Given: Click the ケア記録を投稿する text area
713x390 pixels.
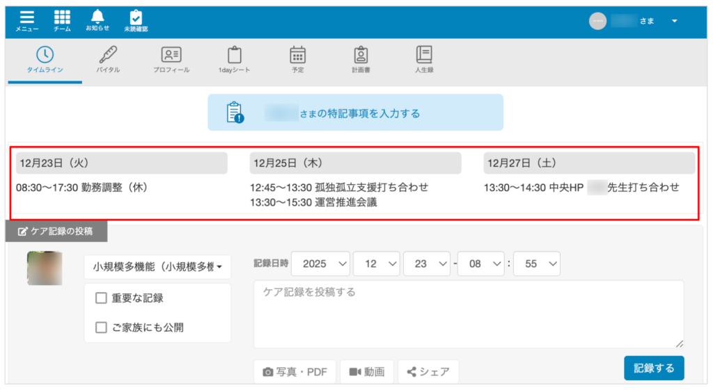Looking at the screenshot, I should pyautogui.click(x=468, y=314).
